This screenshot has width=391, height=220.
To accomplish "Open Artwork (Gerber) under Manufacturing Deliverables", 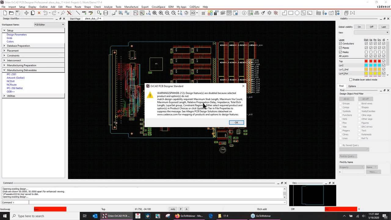I will [x=16, y=78].
